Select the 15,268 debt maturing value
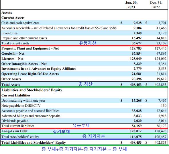This screenshot has width=169, height=154. click(137, 100)
